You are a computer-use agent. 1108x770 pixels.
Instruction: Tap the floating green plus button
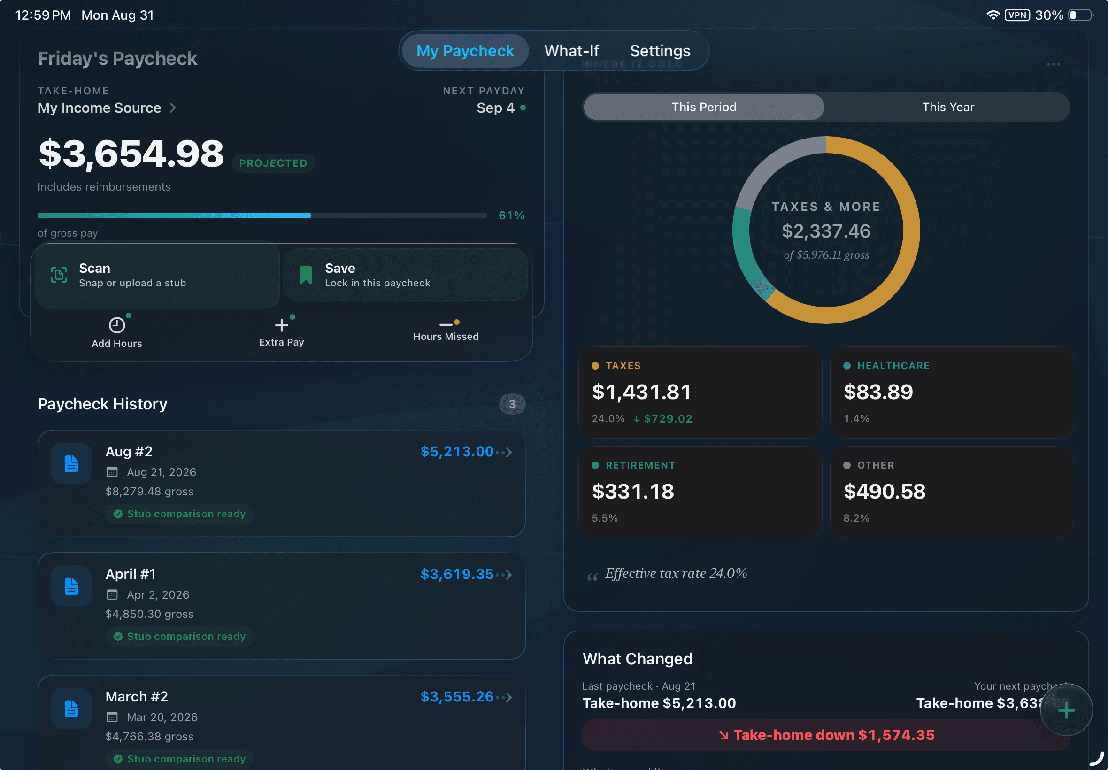(1066, 710)
